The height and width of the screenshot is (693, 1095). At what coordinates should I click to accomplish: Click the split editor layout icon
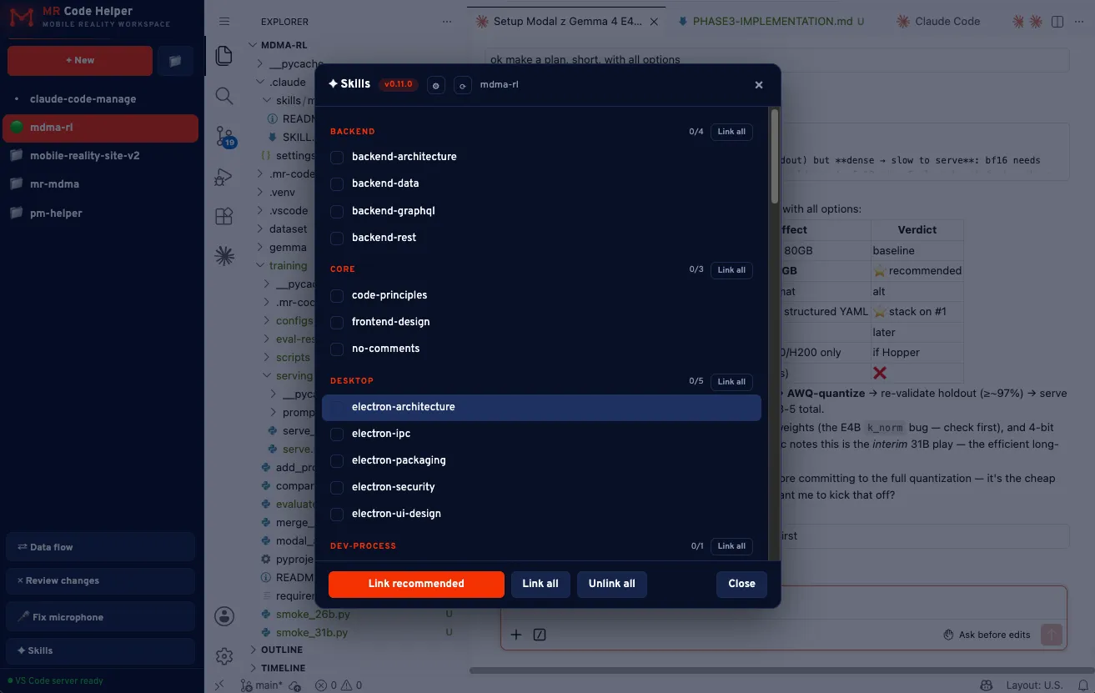pyautogui.click(x=1057, y=22)
